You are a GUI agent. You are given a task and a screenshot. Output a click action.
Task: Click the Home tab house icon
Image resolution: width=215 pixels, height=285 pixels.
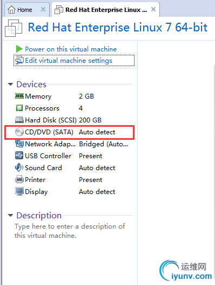click(x=11, y=9)
